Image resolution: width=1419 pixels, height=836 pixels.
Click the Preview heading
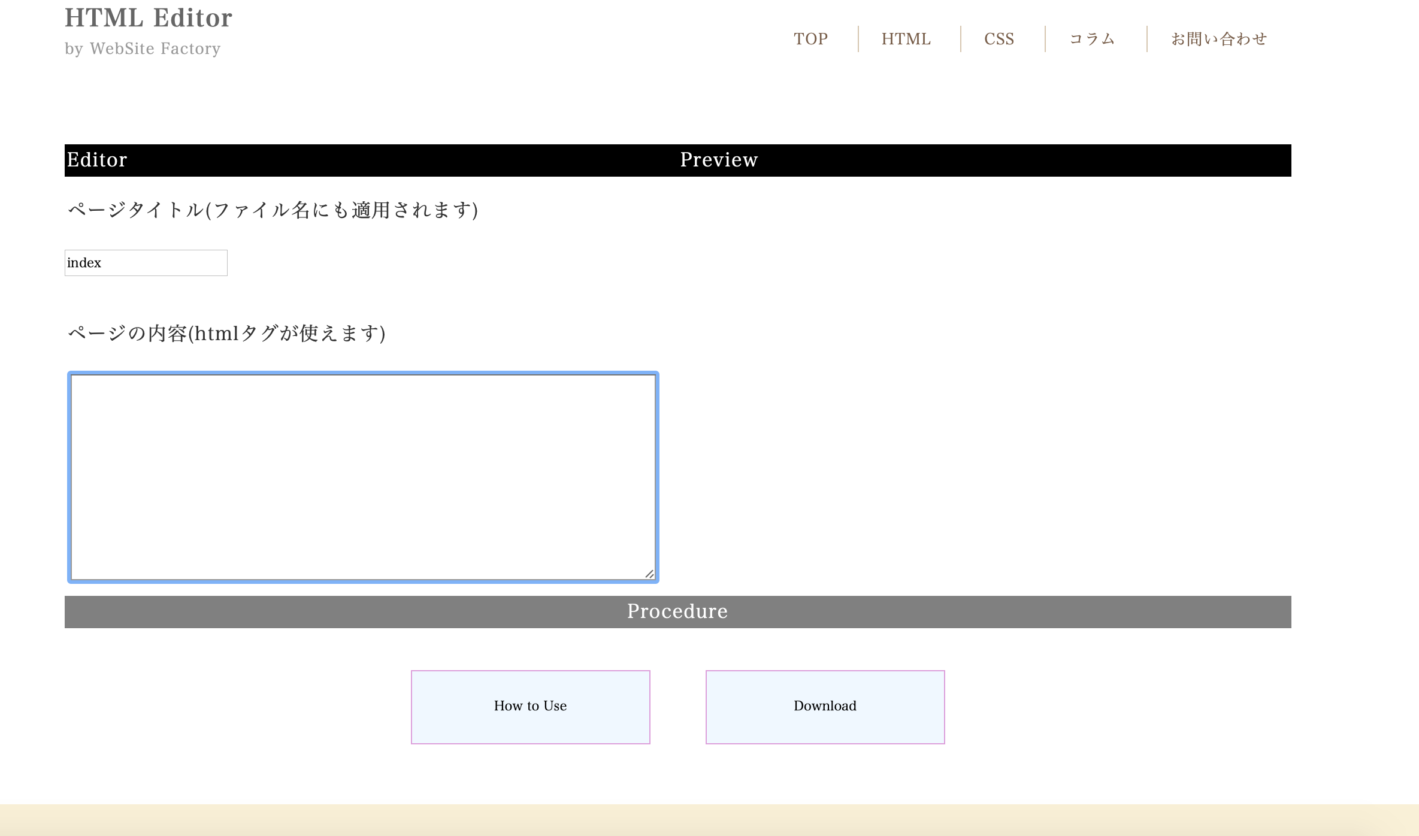coord(719,160)
